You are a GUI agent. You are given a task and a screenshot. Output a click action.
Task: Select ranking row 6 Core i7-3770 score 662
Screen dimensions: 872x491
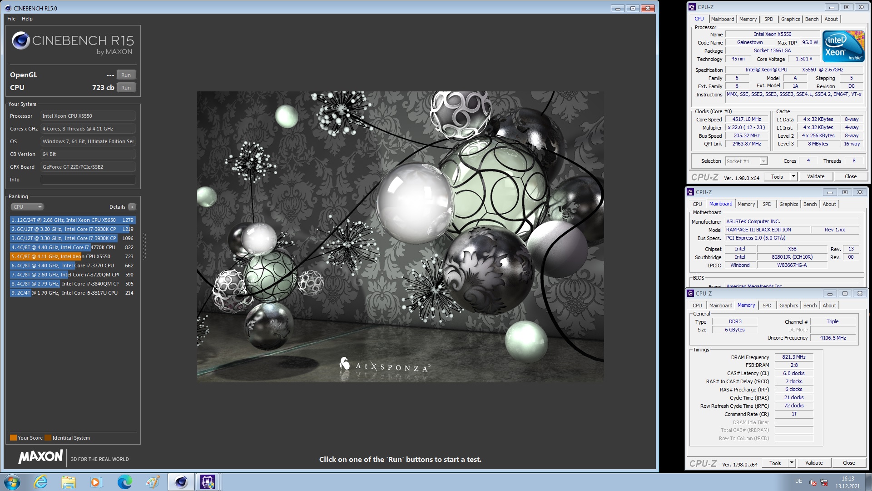(73, 266)
